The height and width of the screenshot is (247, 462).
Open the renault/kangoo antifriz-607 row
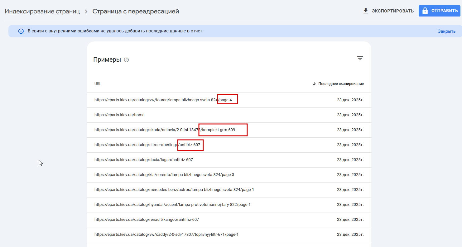coord(229,220)
